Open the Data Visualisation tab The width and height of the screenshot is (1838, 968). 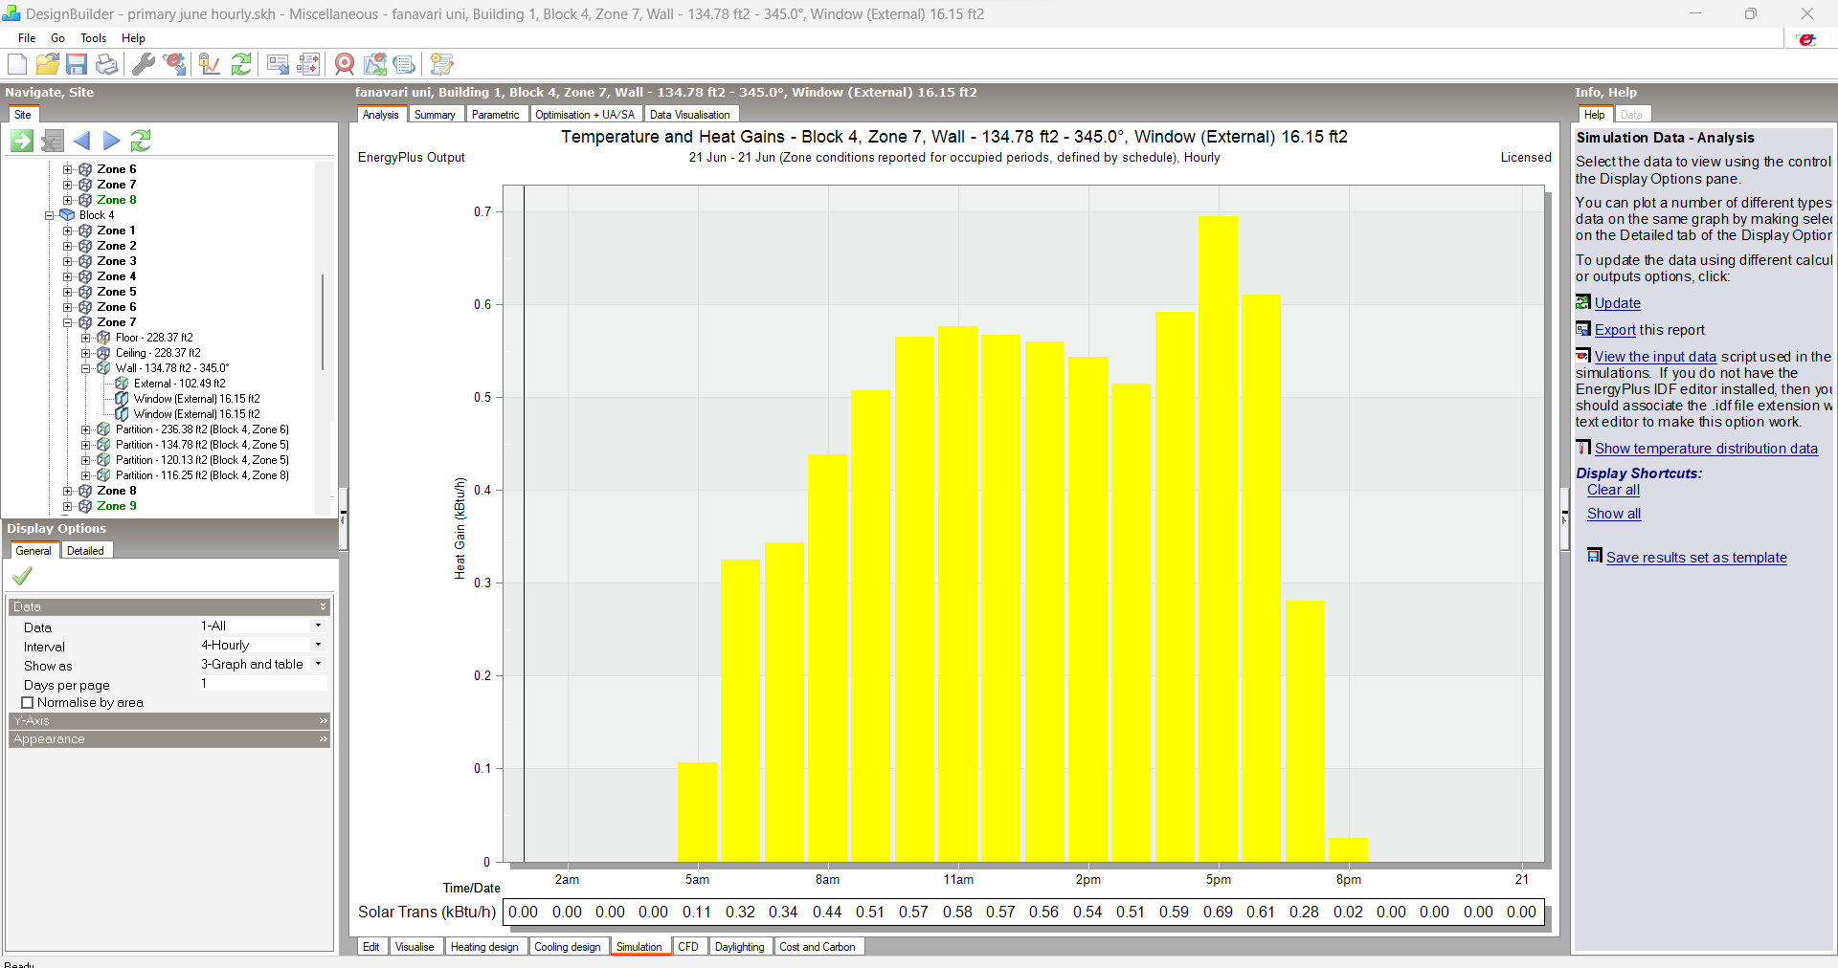point(690,115)
